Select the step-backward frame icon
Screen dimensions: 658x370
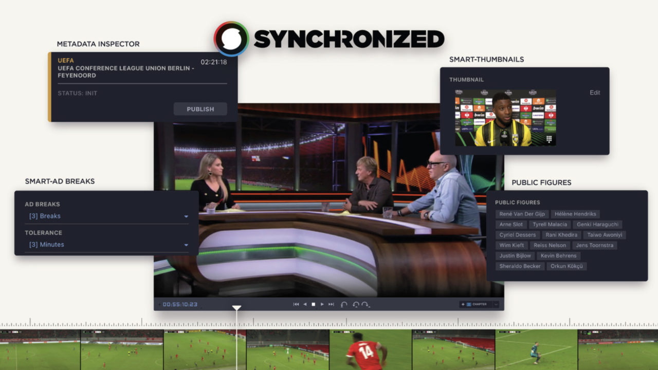[x=305, y=304]
